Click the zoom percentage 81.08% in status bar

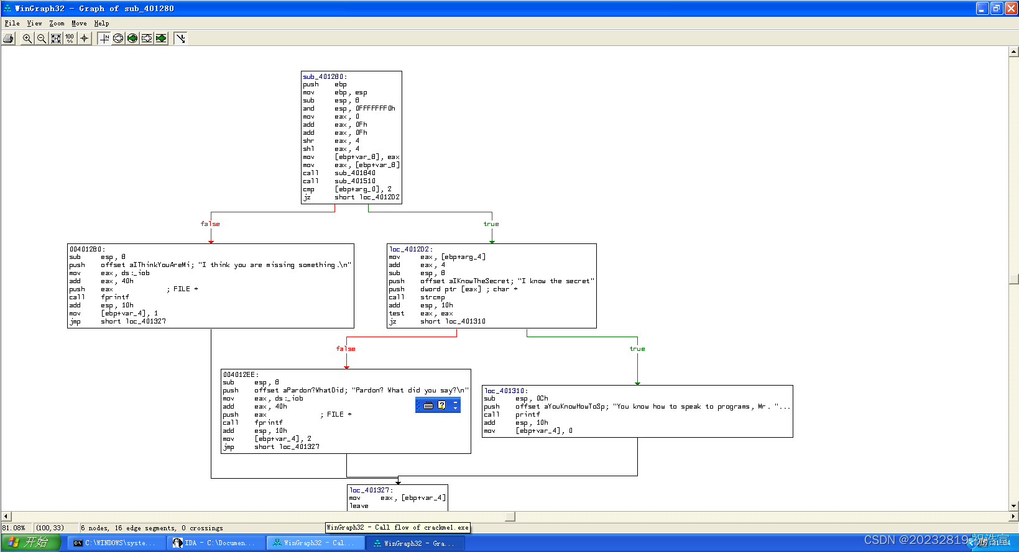click(14, 528)
